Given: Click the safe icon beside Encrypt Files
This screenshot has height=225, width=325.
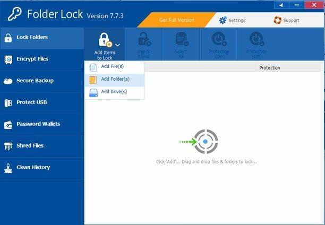Looking at the screenshot, I should click(8, 59).
